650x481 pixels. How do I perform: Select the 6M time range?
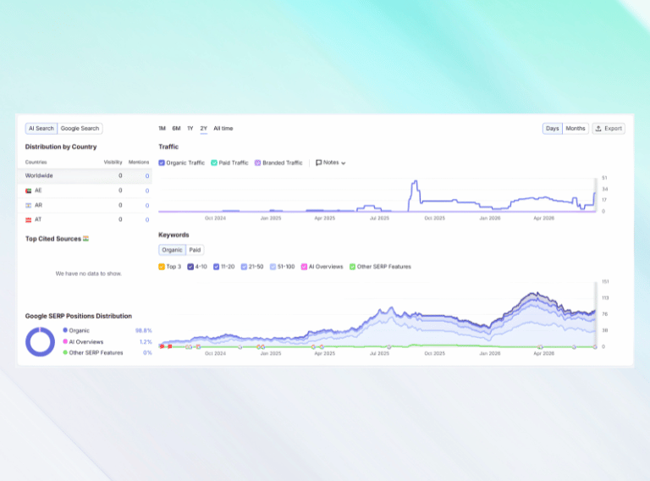(176, 129)
